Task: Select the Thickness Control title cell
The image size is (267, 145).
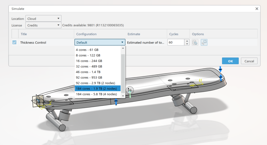Action: tap(33, 42)
